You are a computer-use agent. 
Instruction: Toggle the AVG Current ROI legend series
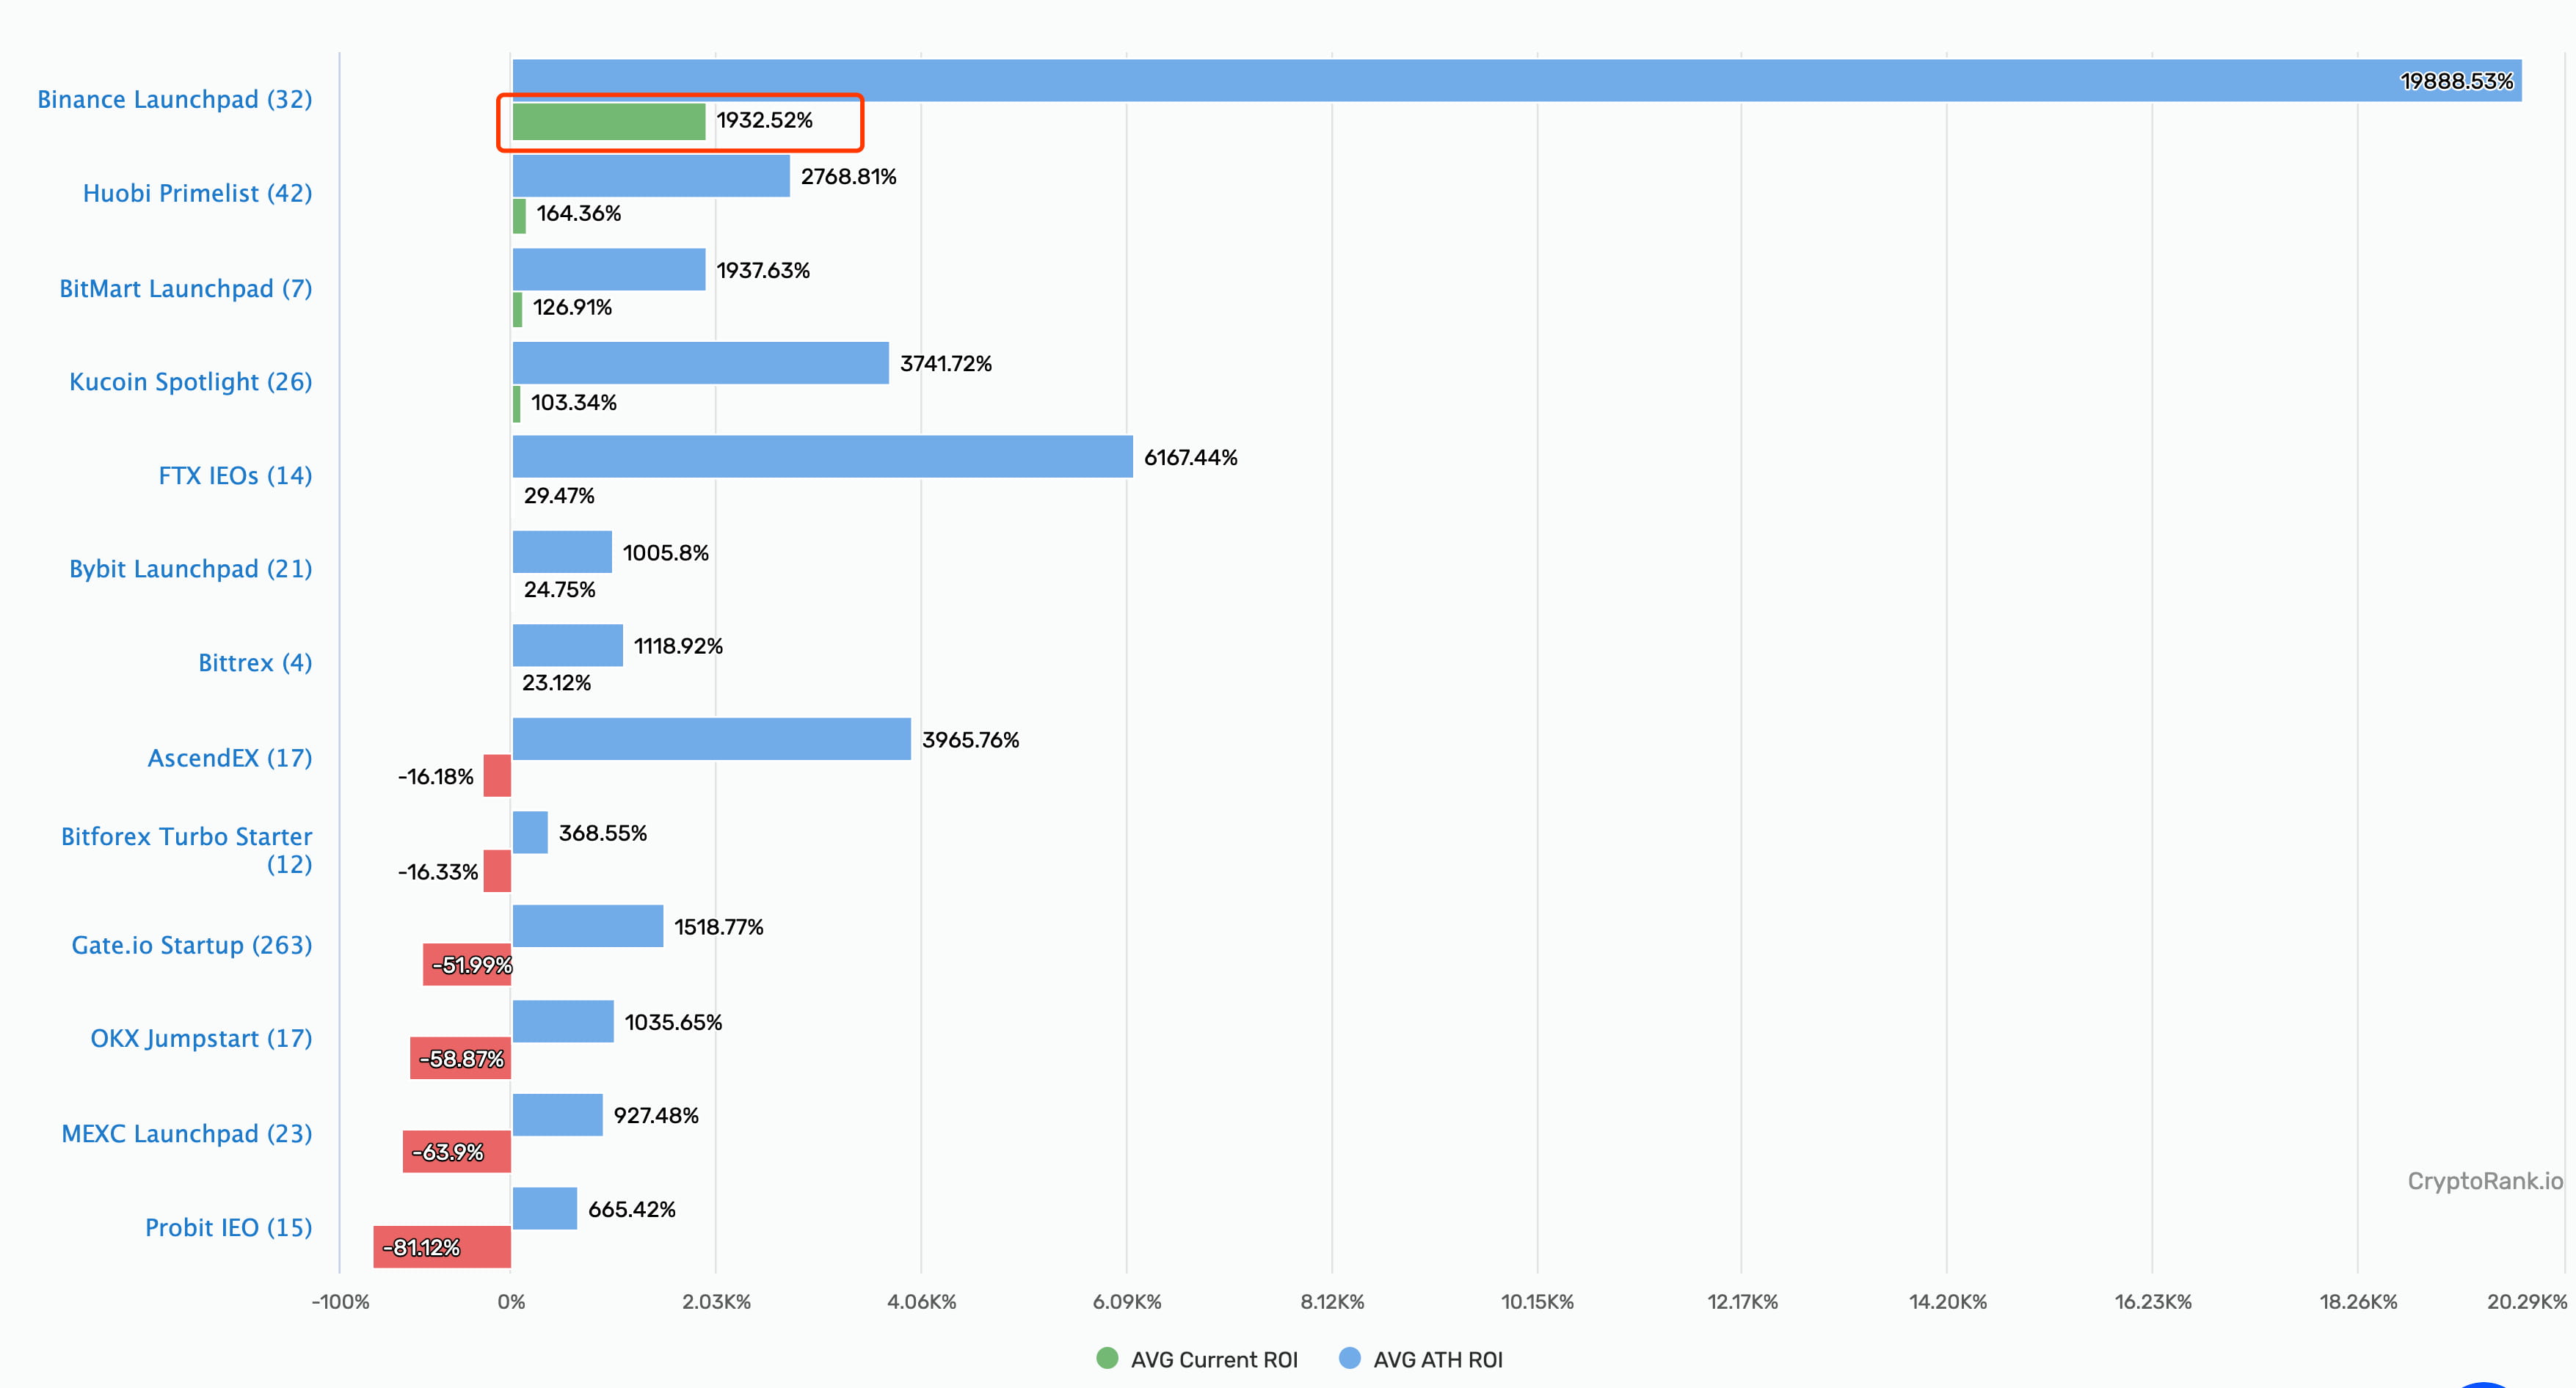pos(1197,1359)
